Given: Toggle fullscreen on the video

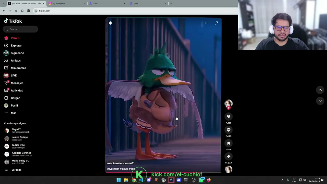Looking at the screenshot, I should (x=216, y=23).
